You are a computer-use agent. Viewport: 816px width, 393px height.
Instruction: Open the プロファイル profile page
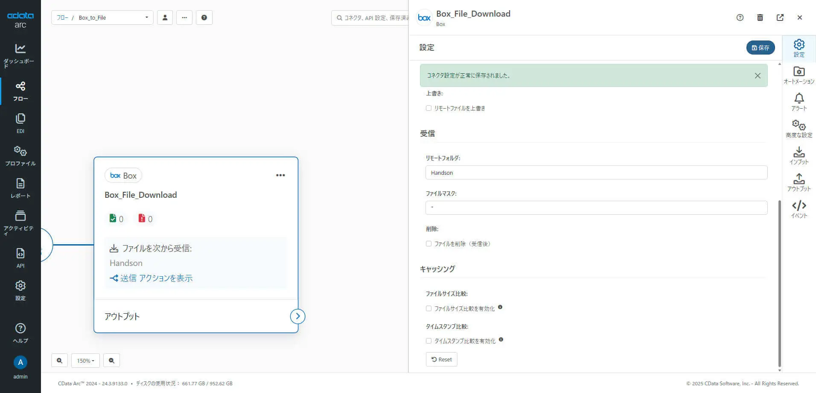tap(20, 156)
